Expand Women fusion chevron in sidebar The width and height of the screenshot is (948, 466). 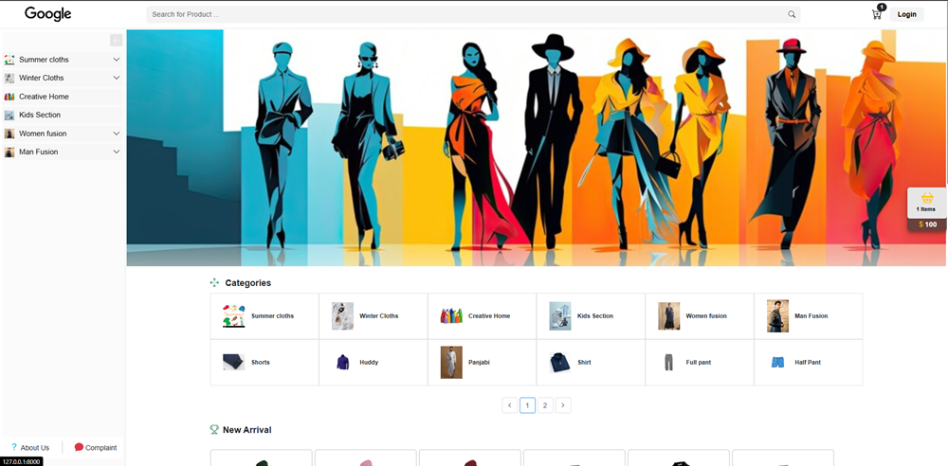pyautogui.click(x=117, y=134)
